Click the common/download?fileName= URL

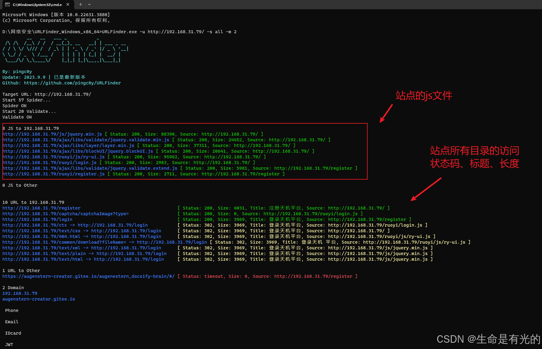tap(64, 242)
